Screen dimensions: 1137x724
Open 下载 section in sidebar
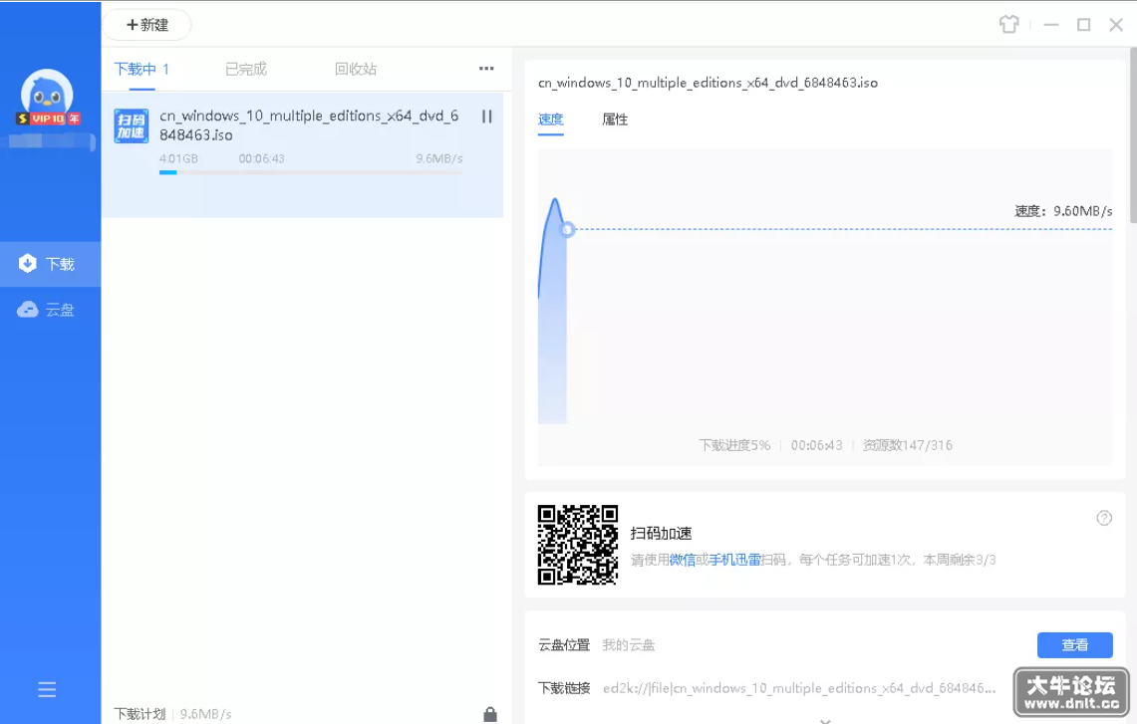50,264
